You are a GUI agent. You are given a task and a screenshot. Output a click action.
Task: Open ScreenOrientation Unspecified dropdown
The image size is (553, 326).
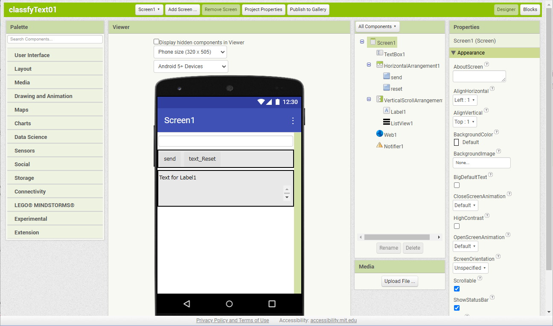click(471, 268)
